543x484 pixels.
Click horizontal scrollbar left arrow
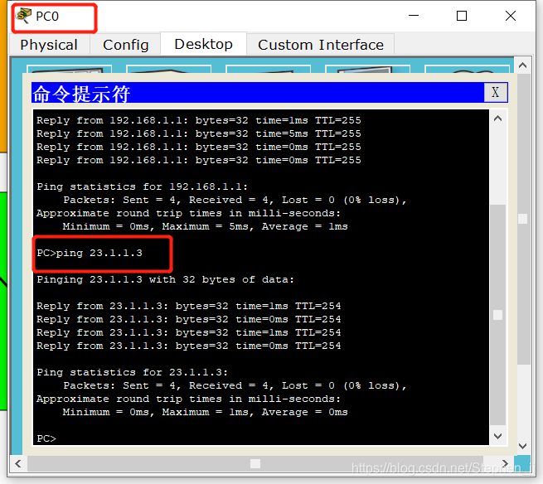[x=18, y=463]
